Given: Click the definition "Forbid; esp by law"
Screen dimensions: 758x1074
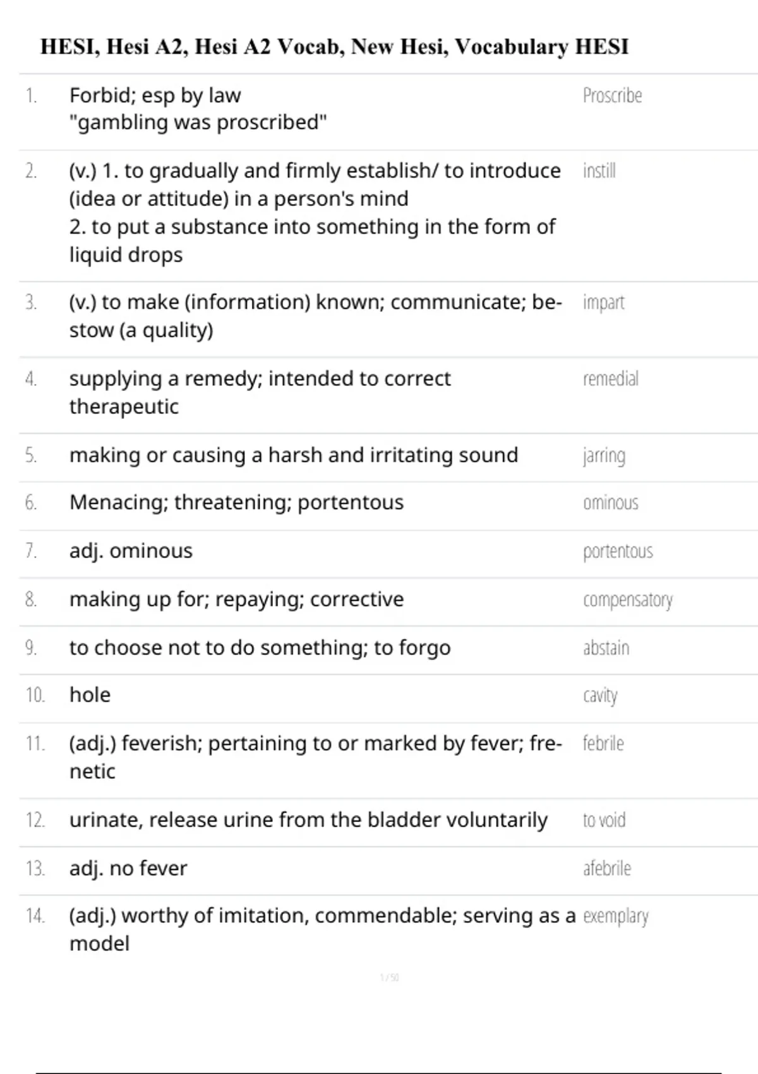Looking at the screenshot, I should (155, 95).
